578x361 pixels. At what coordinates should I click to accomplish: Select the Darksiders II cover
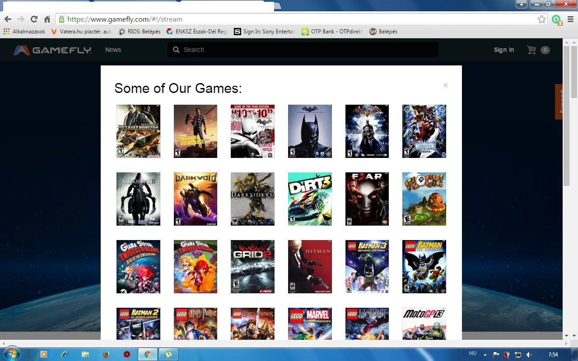138,199
